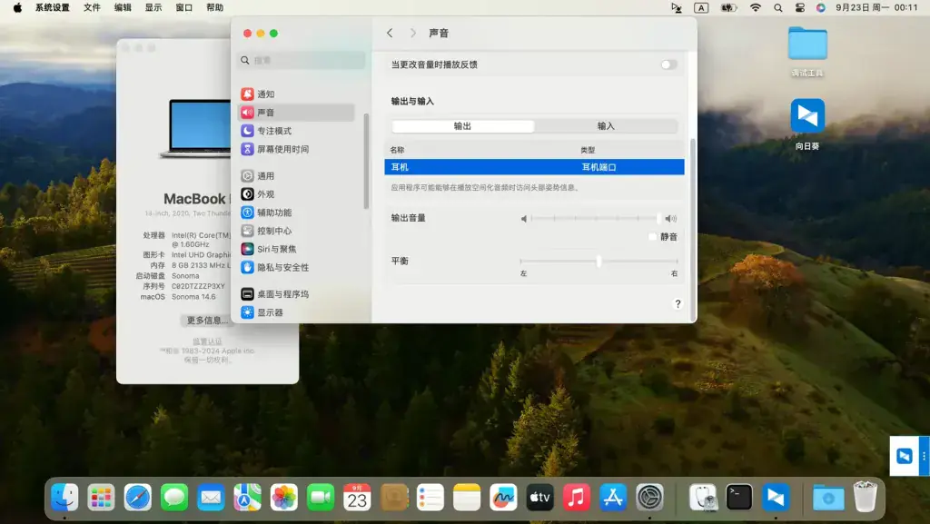This screenshot has width=930, height=524.
Task: Open Launchpad in the Dock
Action: pyautogui.click(x=101, y=498)
